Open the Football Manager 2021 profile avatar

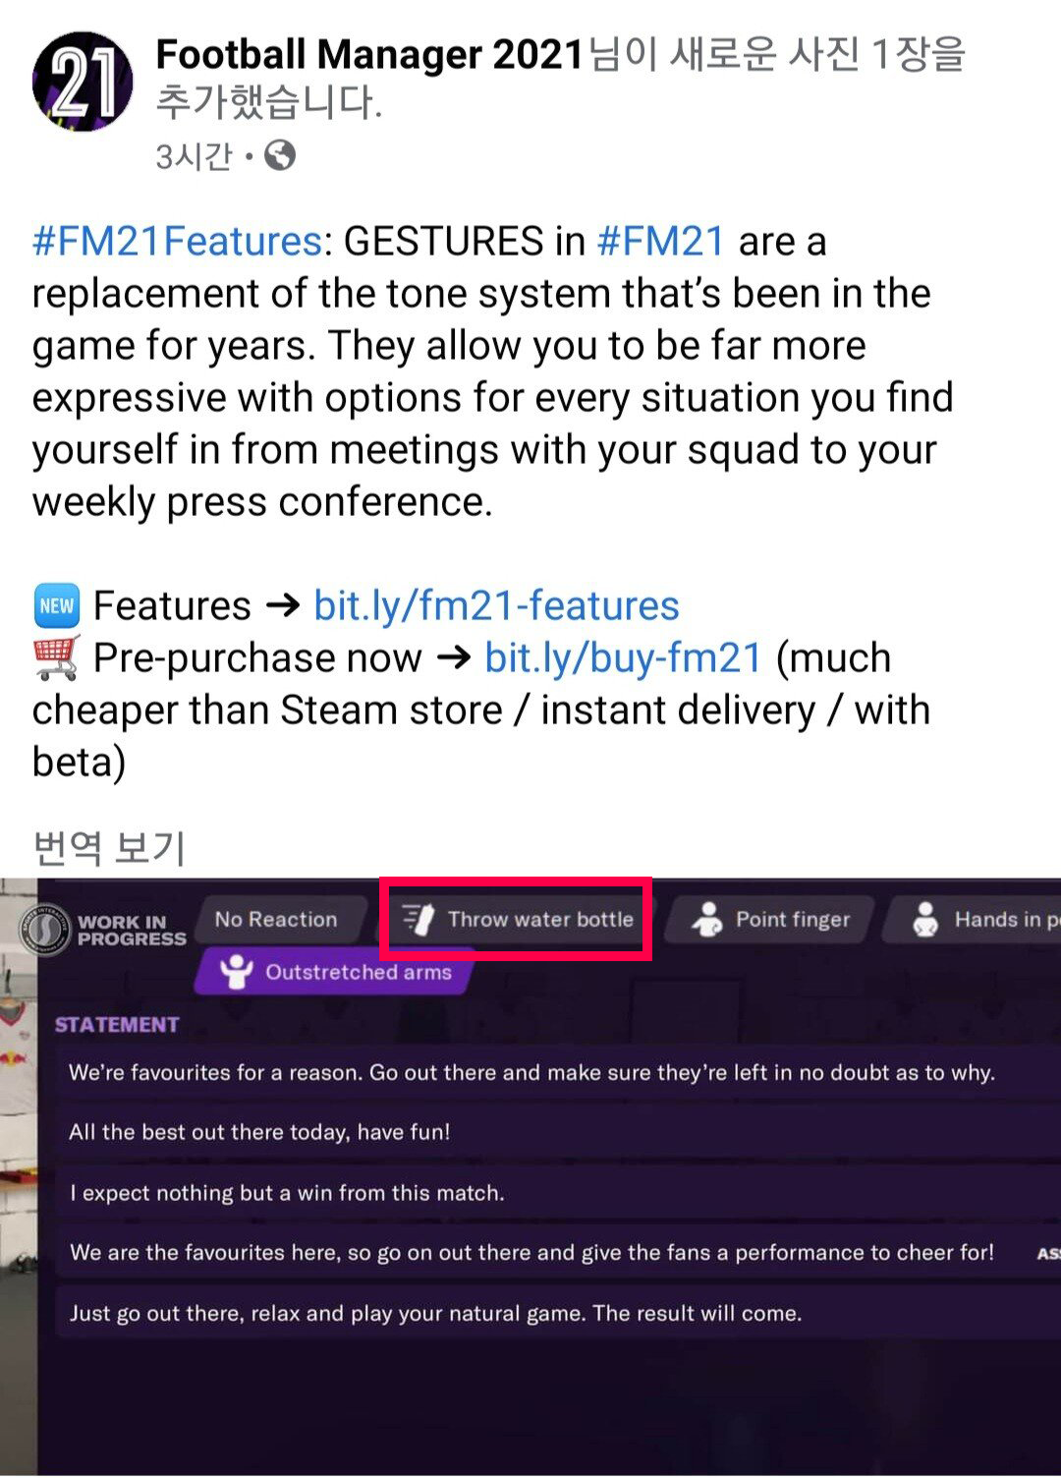tap(83, 81)
